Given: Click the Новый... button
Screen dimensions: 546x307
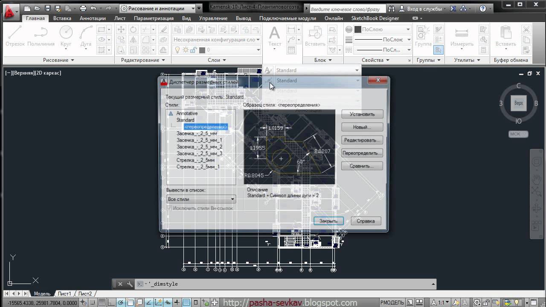Looking at the screenshot, I should coord(362,127).
